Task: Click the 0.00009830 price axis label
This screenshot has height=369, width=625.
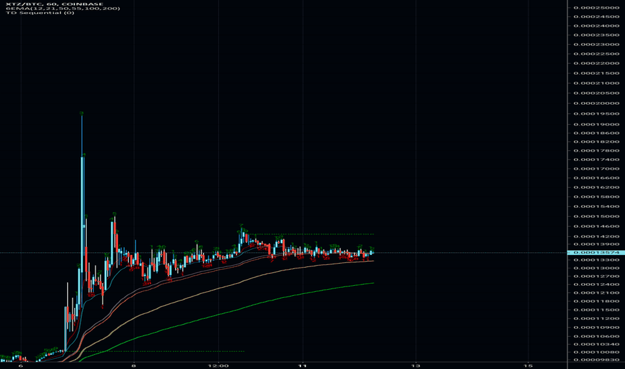Action: [596, 360]
